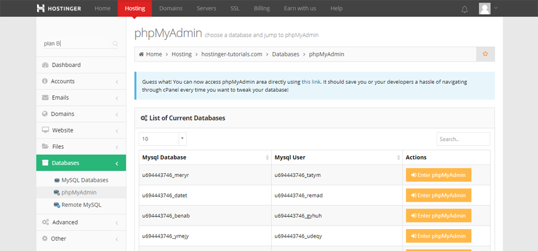538x251 pixels.
Task: Enter phpMyAdmin for u694443746_datet
Action: [438, 195]
